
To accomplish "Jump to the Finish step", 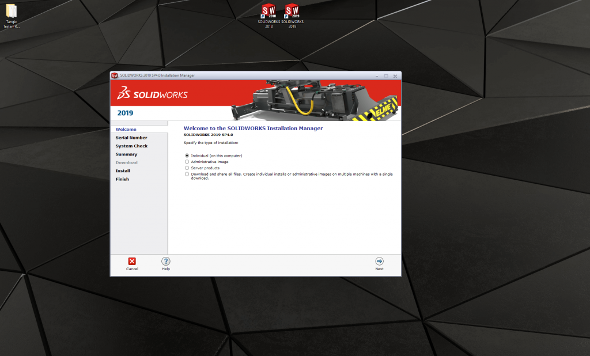I will pos(123,179).
